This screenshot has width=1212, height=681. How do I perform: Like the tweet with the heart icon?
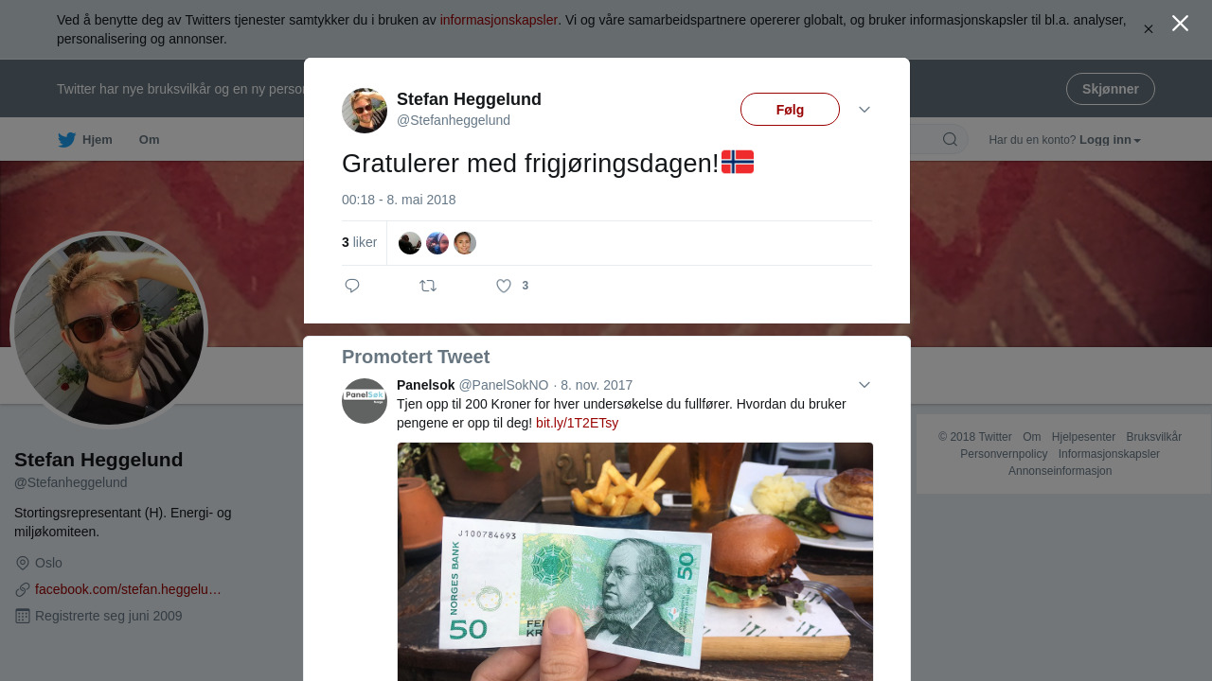point(504,286)
